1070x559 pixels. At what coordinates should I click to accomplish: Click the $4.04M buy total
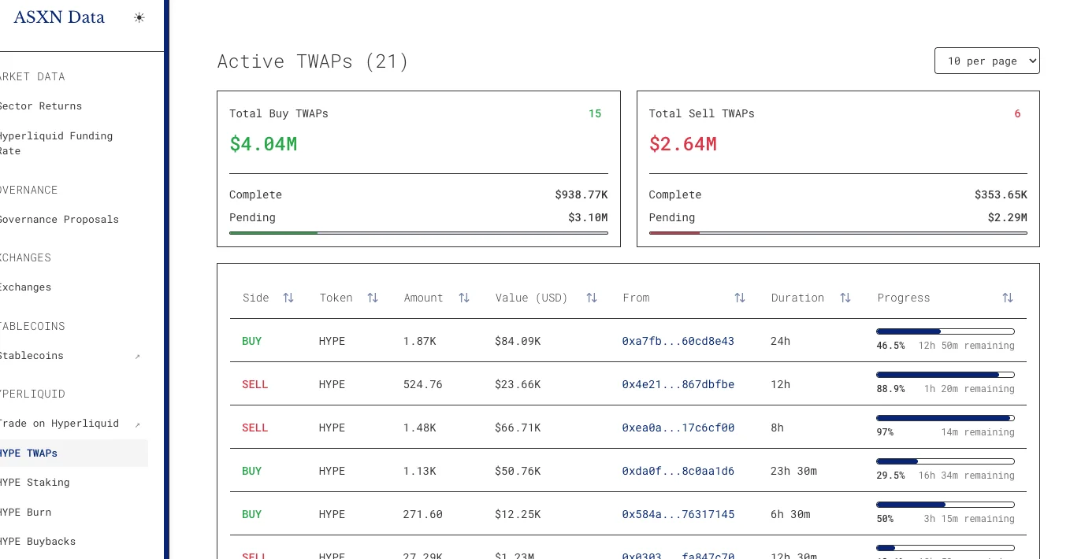point(263,144)
